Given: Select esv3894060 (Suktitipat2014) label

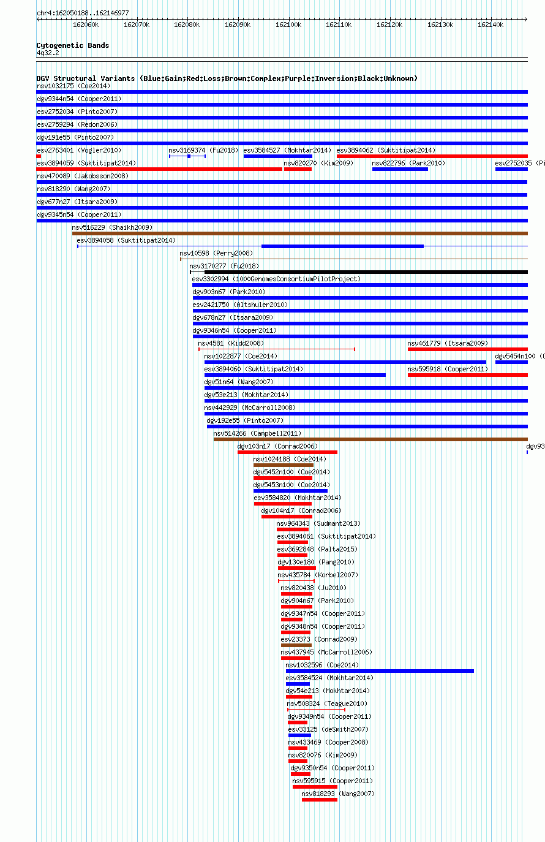Looking at the screenshot, I should tap(254, 369).
